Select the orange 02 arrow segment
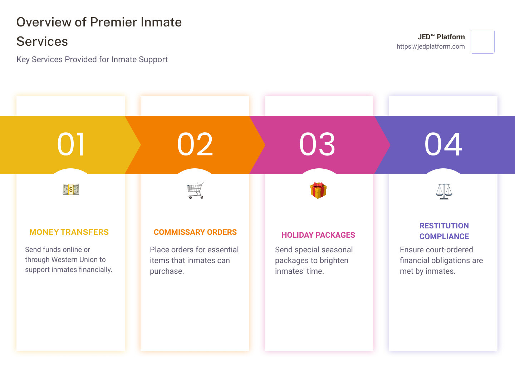Screen dimensions: 515x366 (x=195, y=145)
